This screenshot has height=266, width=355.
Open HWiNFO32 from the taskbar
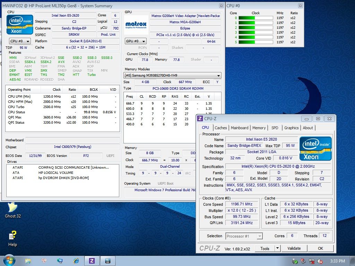107,260
